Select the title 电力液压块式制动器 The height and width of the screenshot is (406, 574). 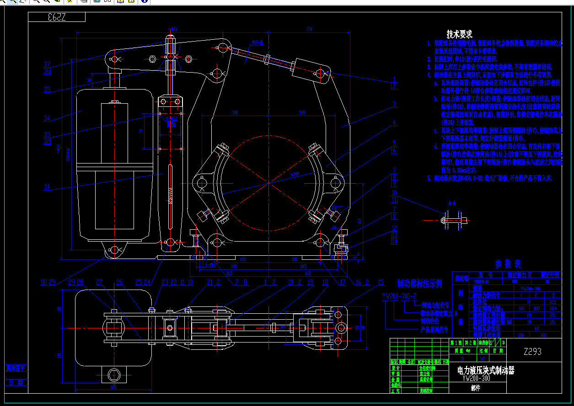486,370
